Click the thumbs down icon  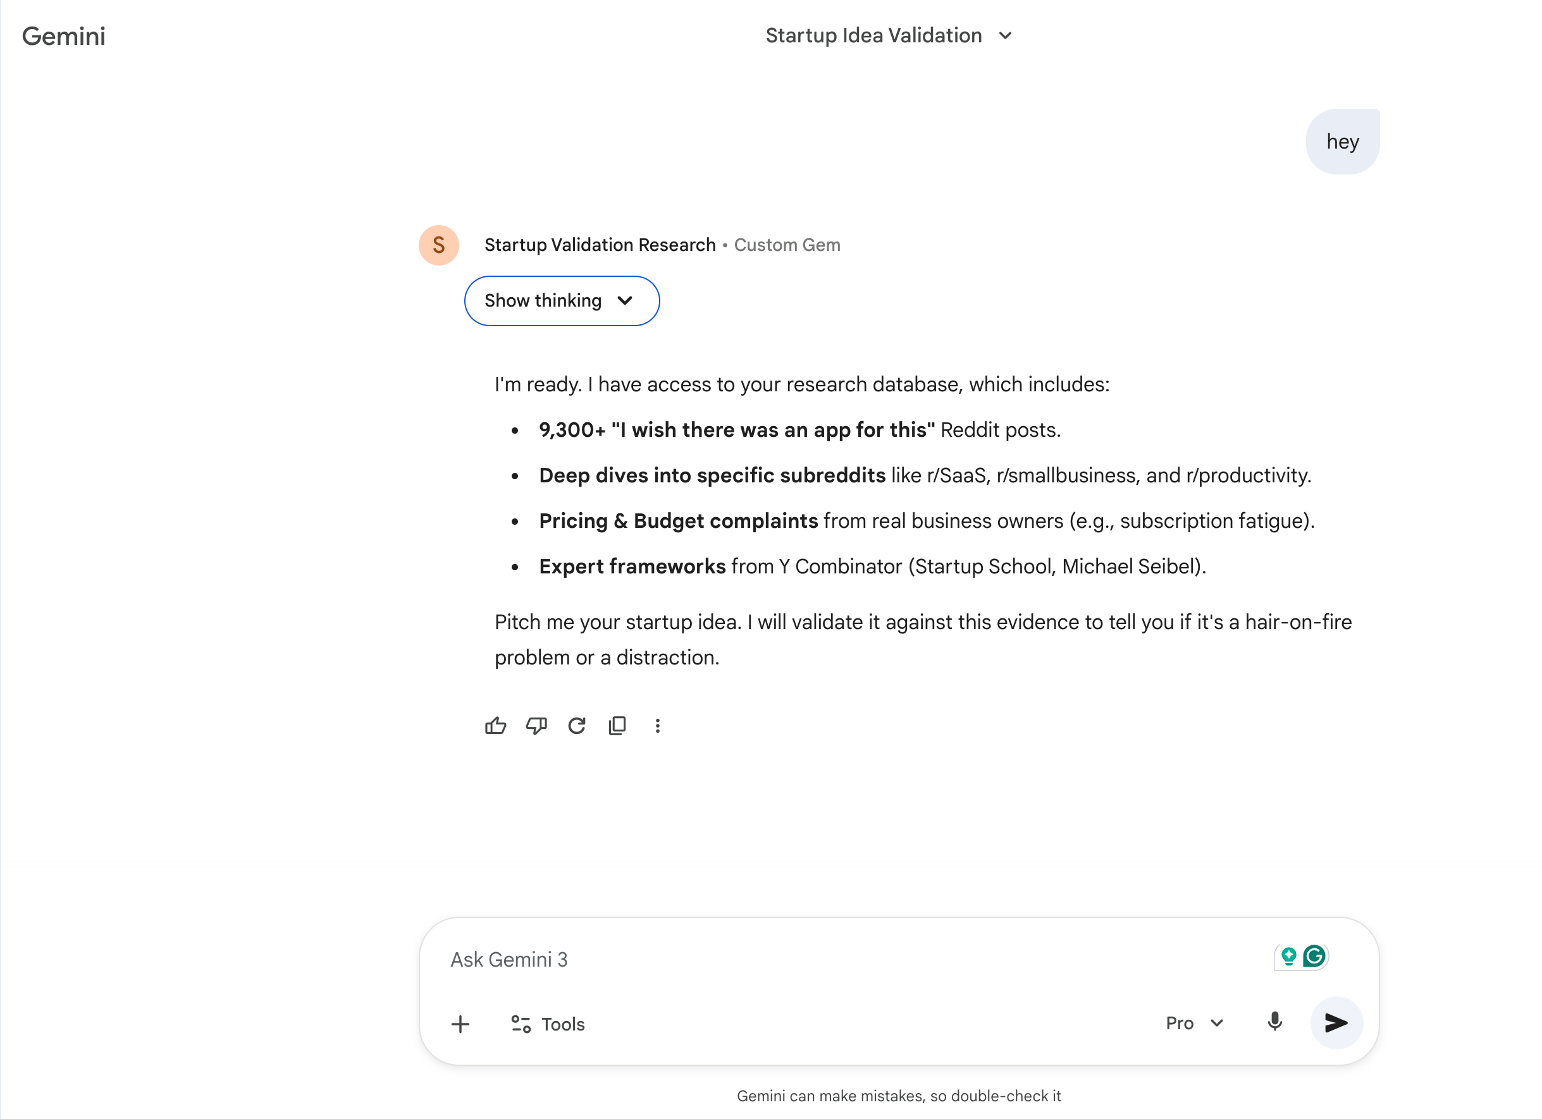[x=536, y=726]
